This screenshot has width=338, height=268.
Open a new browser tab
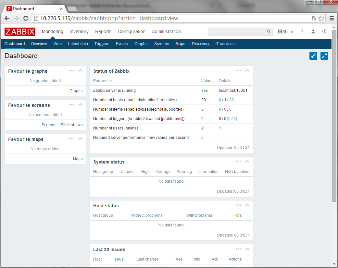pyautogui.click(x=72, y=9)
